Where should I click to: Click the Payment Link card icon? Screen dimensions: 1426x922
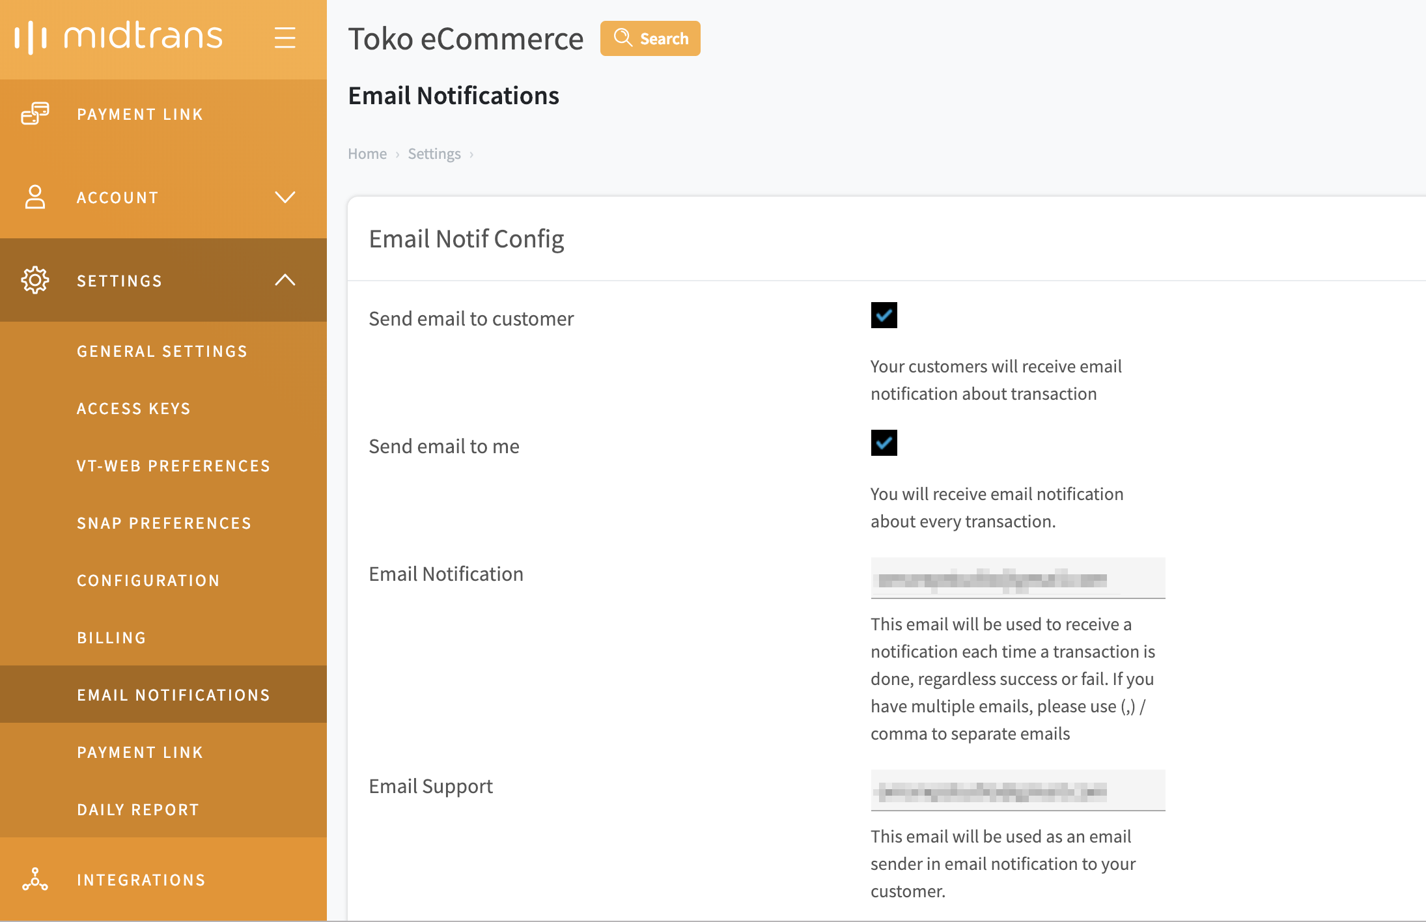pos(35,114)
